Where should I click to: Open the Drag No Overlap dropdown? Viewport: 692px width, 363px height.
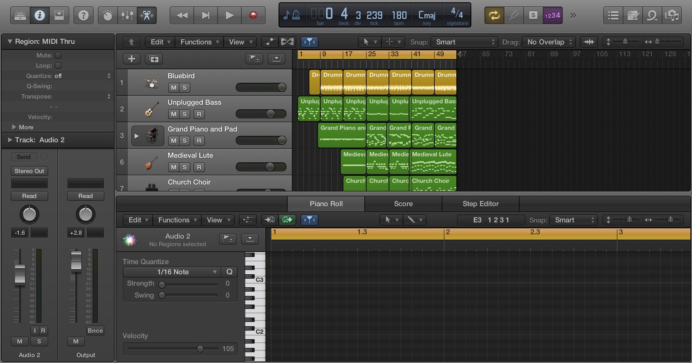[x=549, y=42]
